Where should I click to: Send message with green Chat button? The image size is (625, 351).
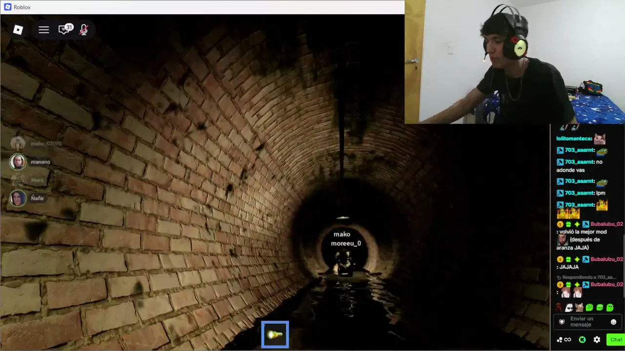pyautogui.click(x=615, y=340)
